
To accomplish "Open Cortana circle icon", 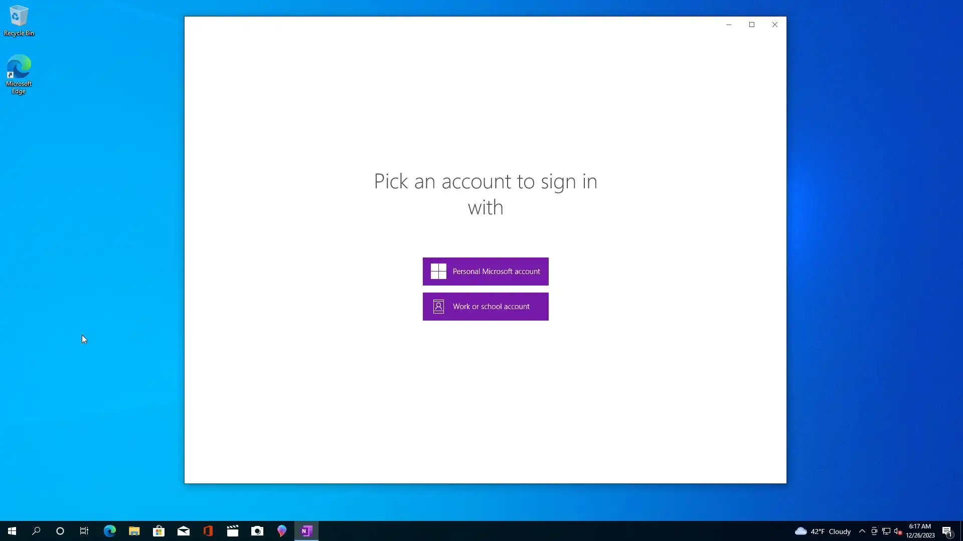I will (60, 531).
